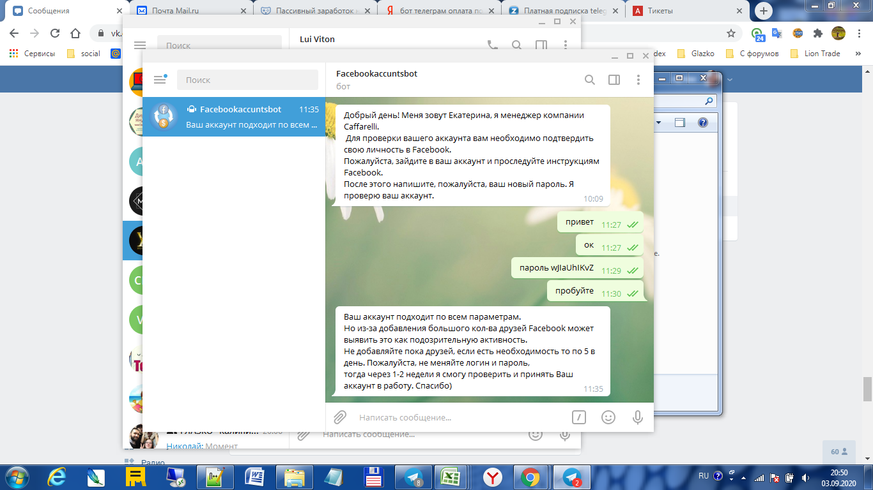Click the '60' members counter on the VK page

tap(839, 452)
